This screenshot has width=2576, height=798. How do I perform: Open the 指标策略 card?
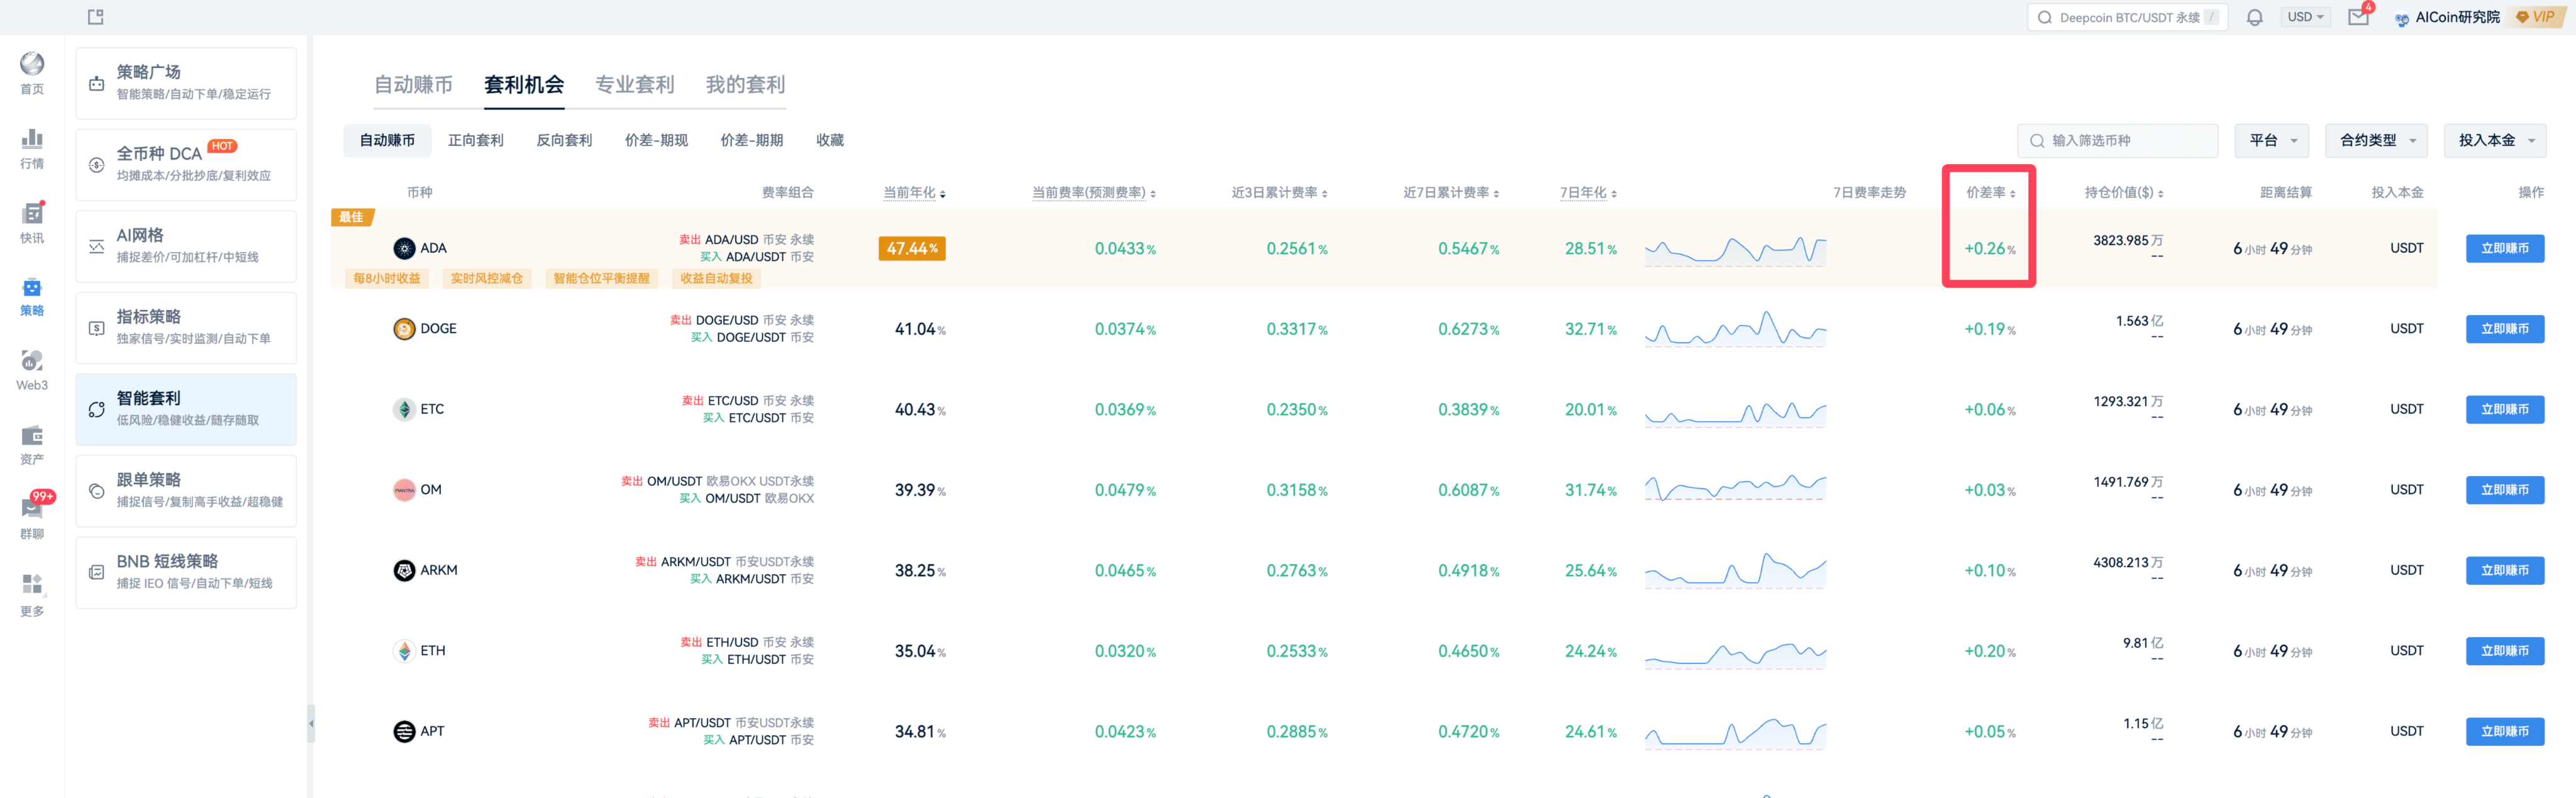(x=186, y=328)
